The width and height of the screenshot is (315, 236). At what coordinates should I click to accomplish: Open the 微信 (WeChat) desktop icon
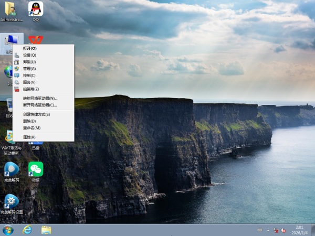coord(36,169)
